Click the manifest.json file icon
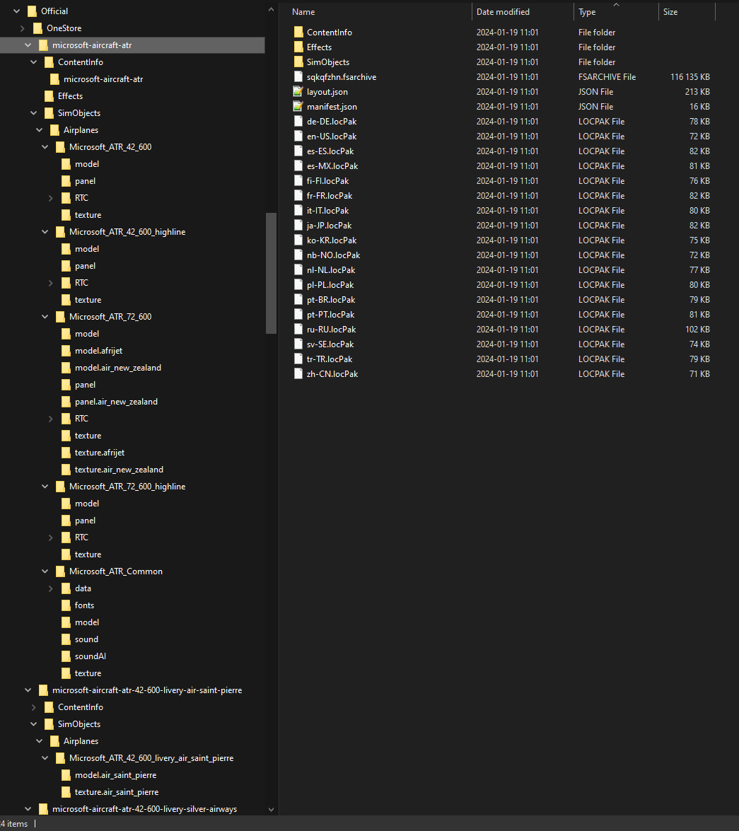 [298, 107]
